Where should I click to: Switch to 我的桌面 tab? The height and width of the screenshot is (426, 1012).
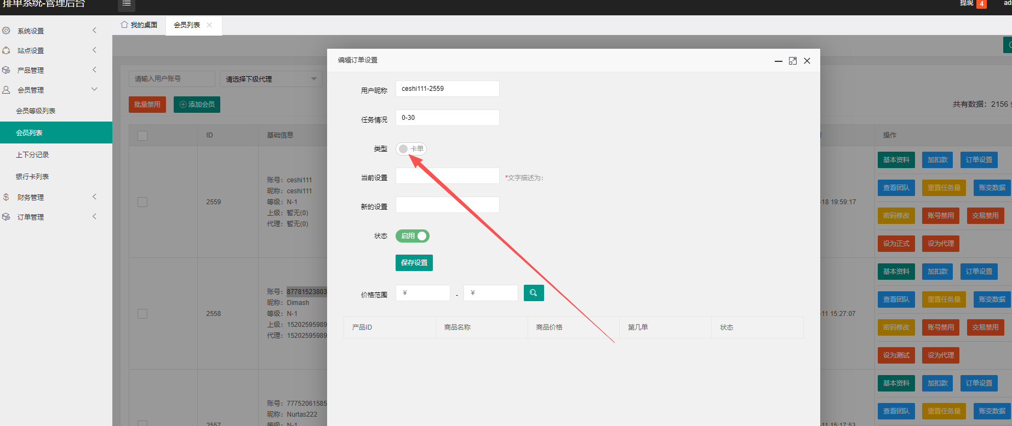pos(139,25)
